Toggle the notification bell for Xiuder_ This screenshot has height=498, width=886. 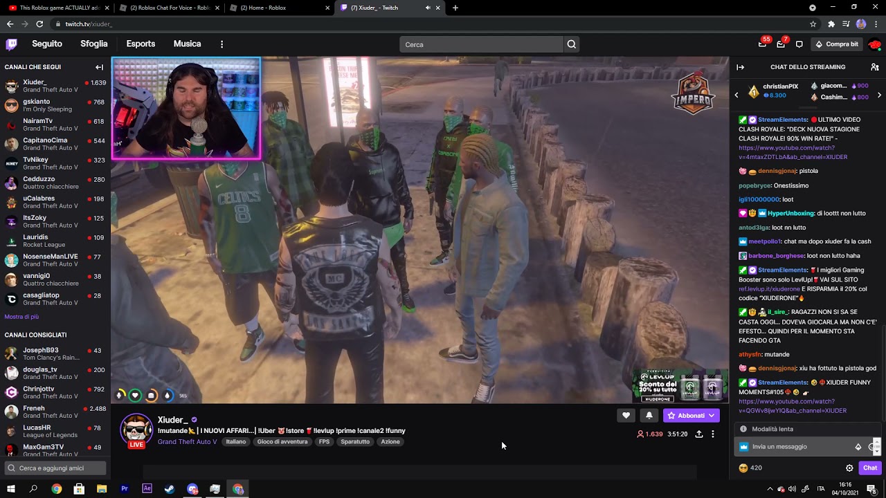649,416
